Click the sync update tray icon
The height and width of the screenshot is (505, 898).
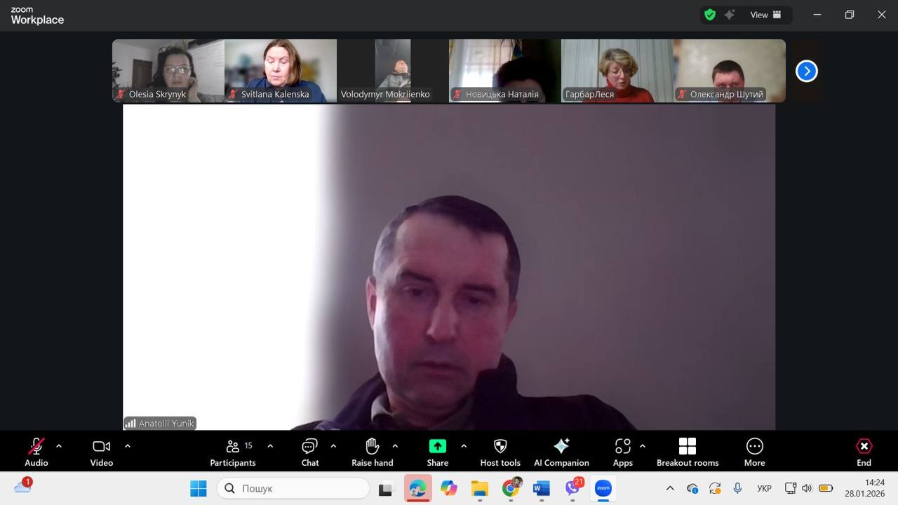click(x=715, y=488)
